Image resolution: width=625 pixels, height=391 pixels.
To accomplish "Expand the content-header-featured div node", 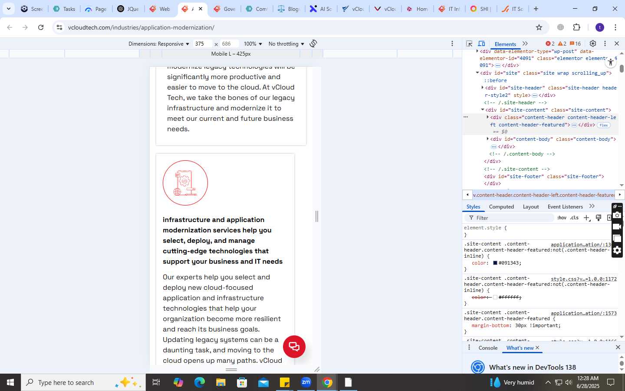I will (487, 117).
